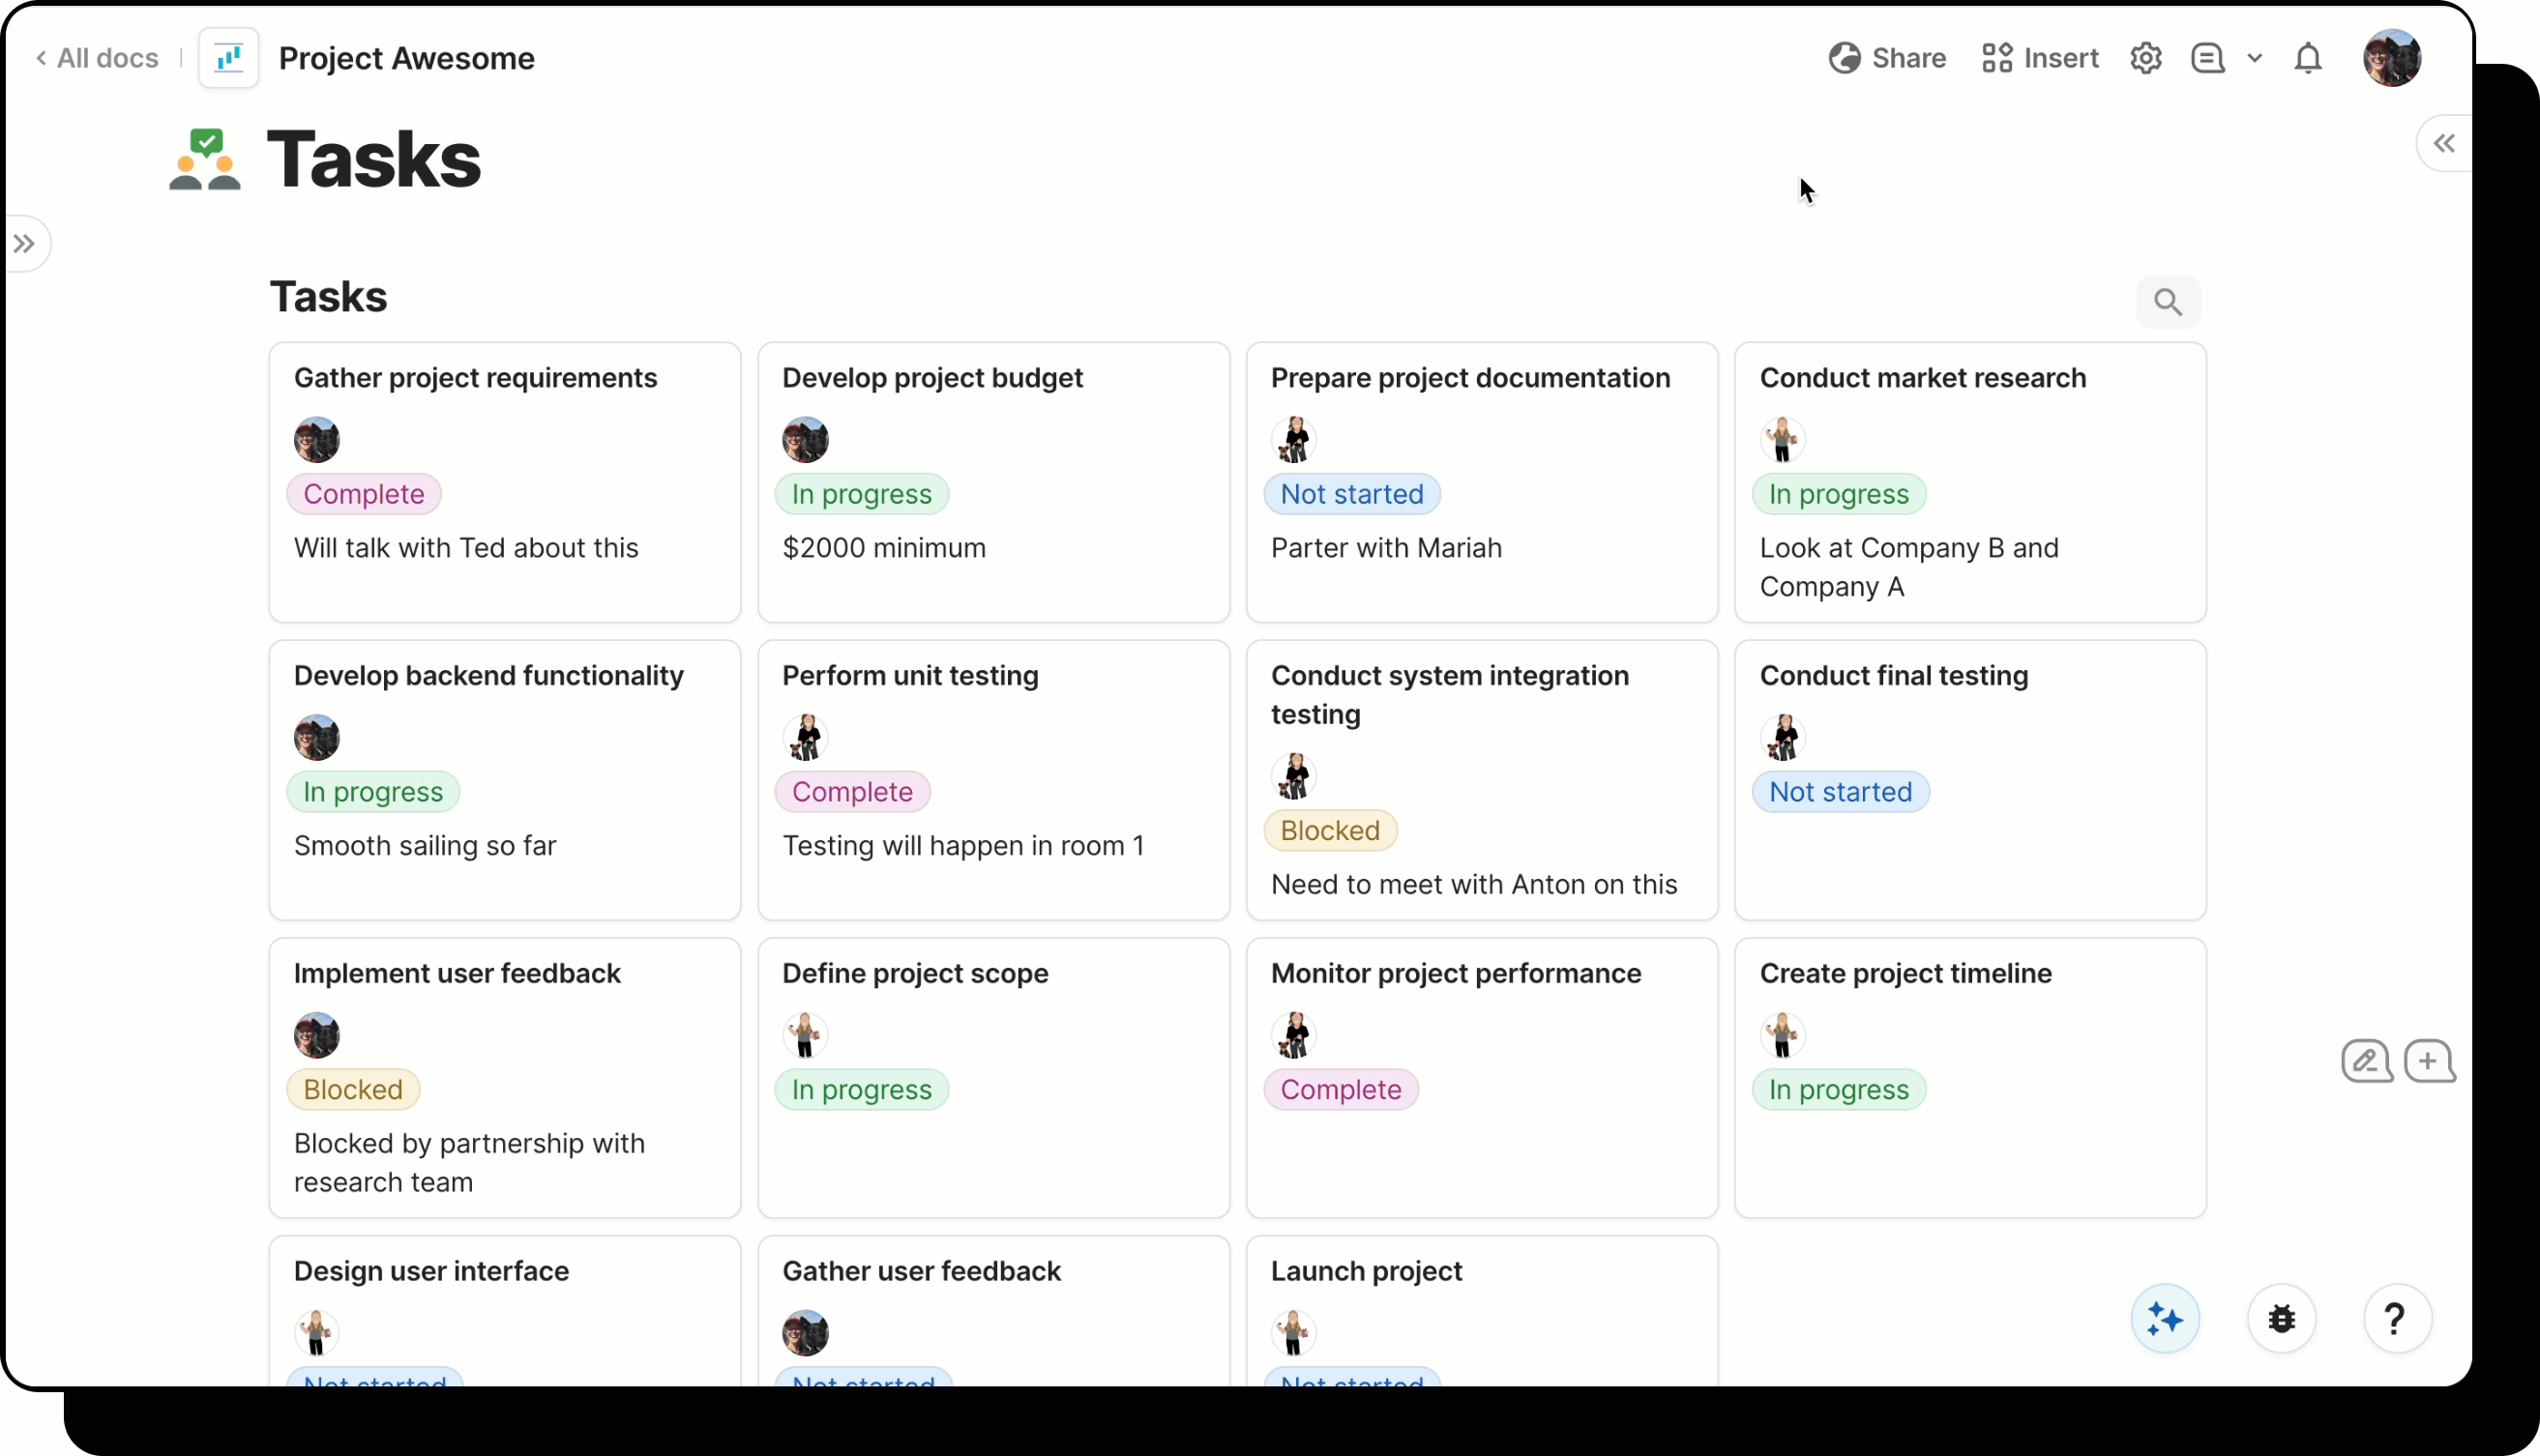
Task: Click the plus icon to add a card
Action: point(2430,1061)
